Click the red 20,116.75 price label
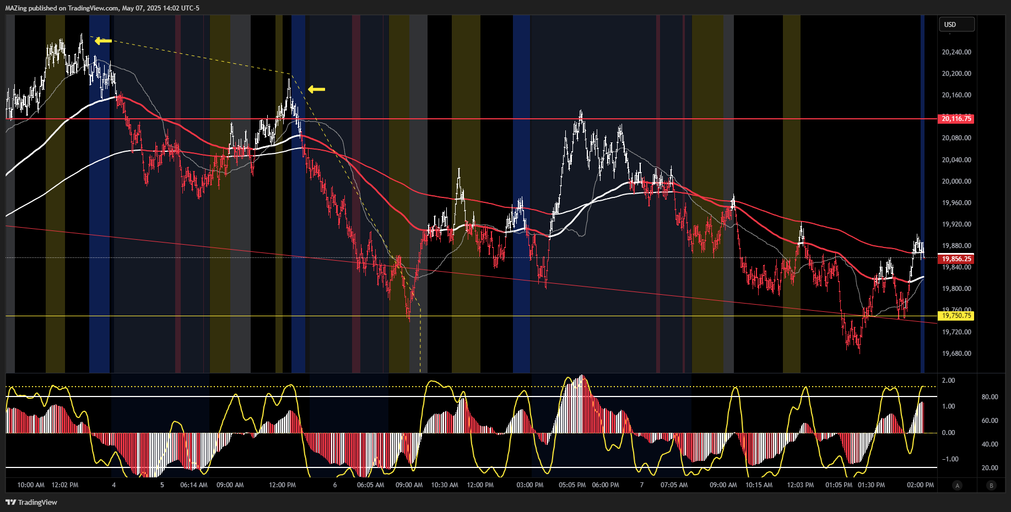This screenshot has width=1011, height=512. tap(956, 119)
